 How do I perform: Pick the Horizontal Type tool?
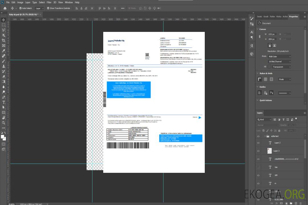pyautogui.click(x=4, y=102)
